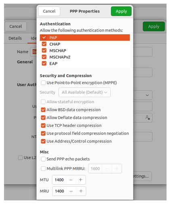Uncheck Use TCP header compression
173x204 pixels.
[43, 125]
